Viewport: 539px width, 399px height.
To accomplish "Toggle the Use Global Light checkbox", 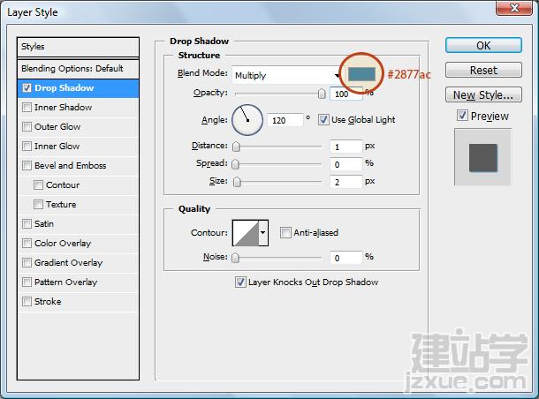I will (323, 120).
